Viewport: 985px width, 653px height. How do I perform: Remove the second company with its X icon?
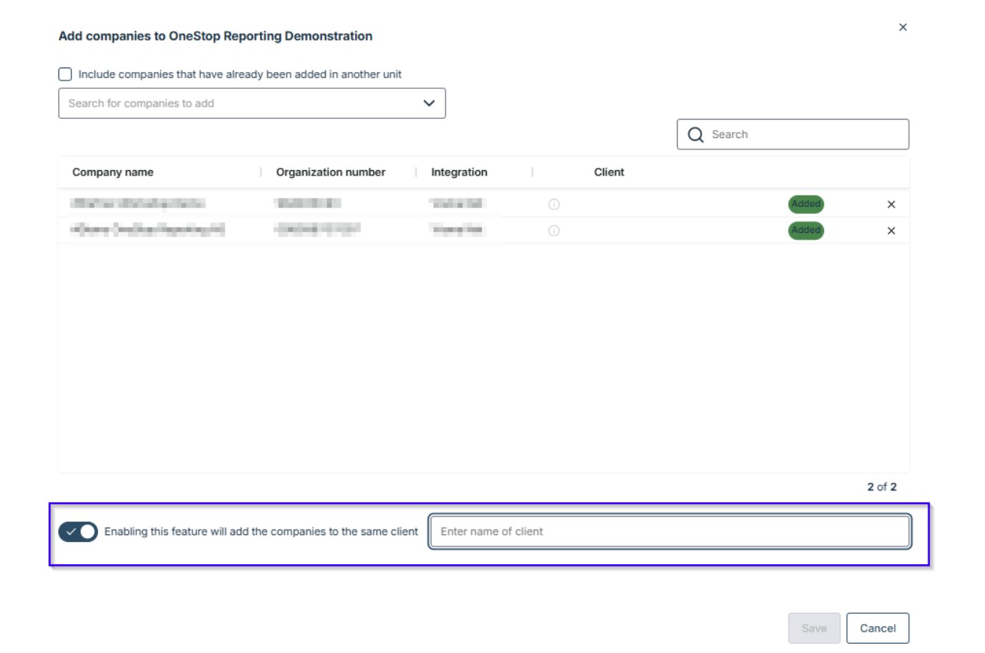pyautogui.click(x=891, y=231)
